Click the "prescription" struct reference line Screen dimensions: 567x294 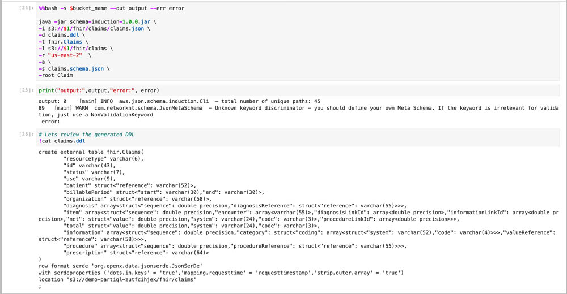(136, 253)
